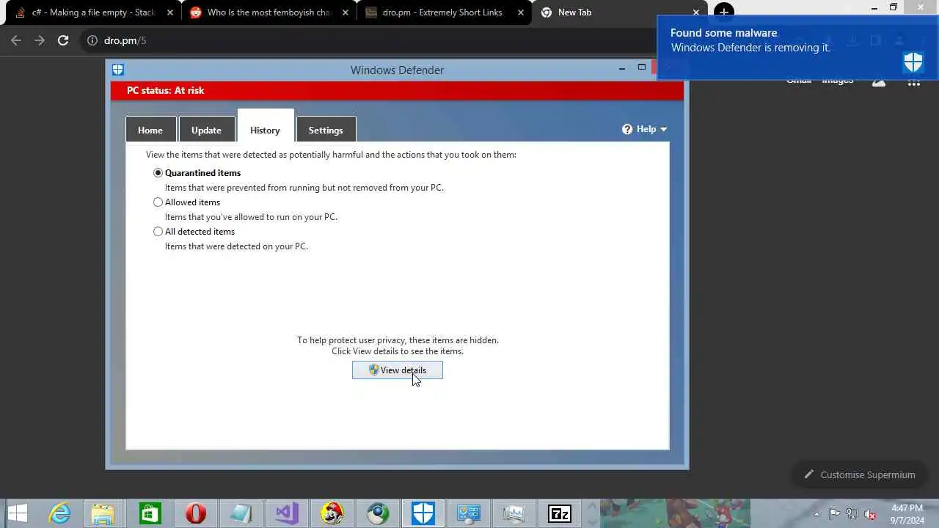Image resolution: width=939 pixels, height=528 pixels.
Task: Reload the current browser page
Action: click(63, 40)
